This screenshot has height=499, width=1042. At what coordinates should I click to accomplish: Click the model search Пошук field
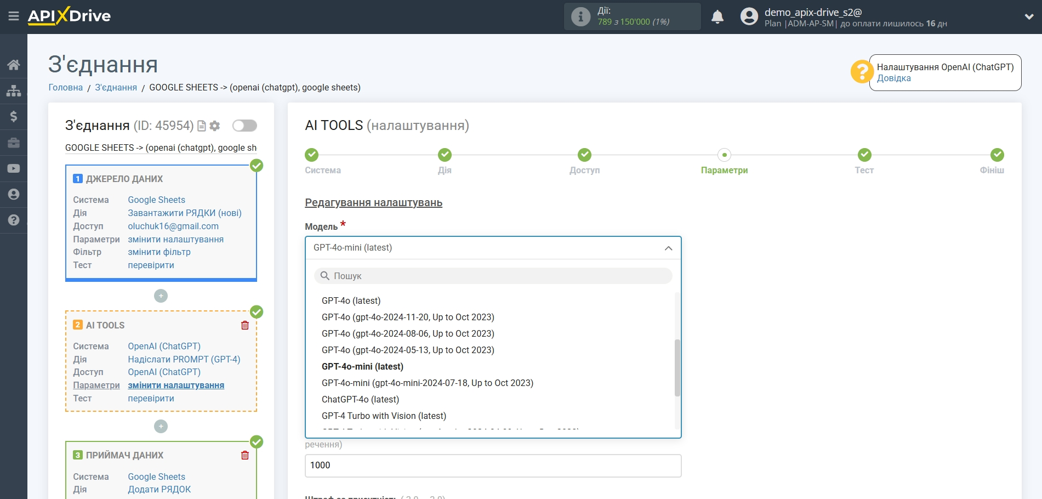click(x=493, y=276)
